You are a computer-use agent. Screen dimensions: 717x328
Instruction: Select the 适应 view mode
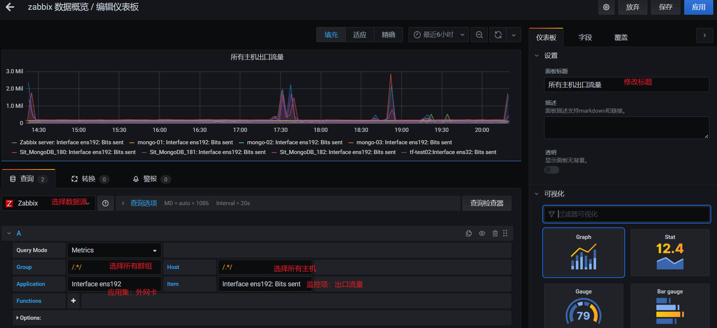tap(360, 35)
